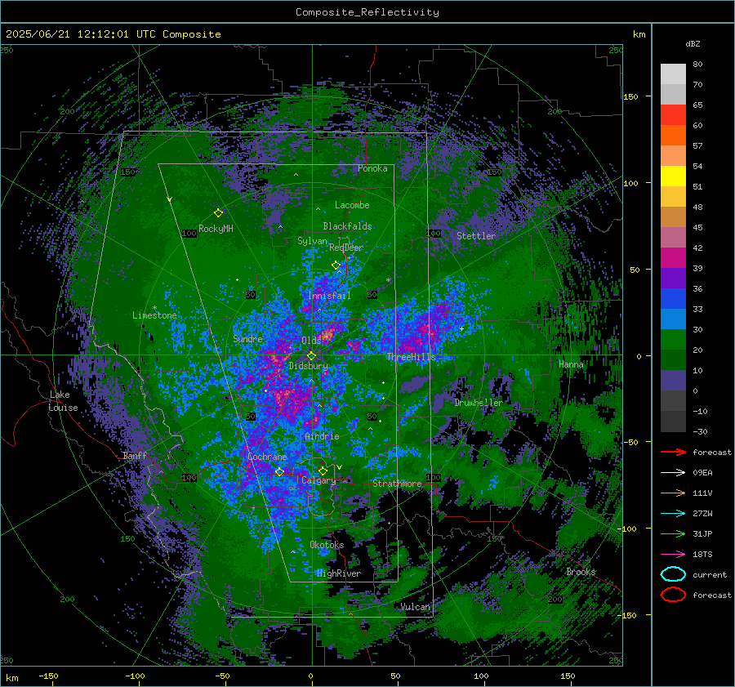Click the Blackfalds city label

[347, 226]
